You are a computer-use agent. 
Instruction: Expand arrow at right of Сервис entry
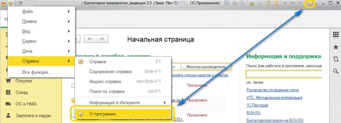(69, 41)
